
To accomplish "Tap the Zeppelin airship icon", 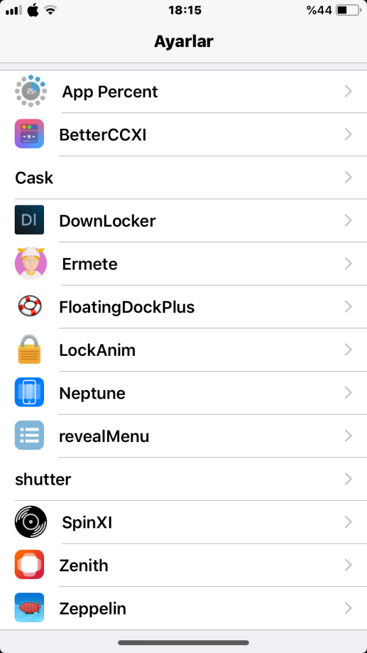I will pyautogui.click(x=29, y=608).
